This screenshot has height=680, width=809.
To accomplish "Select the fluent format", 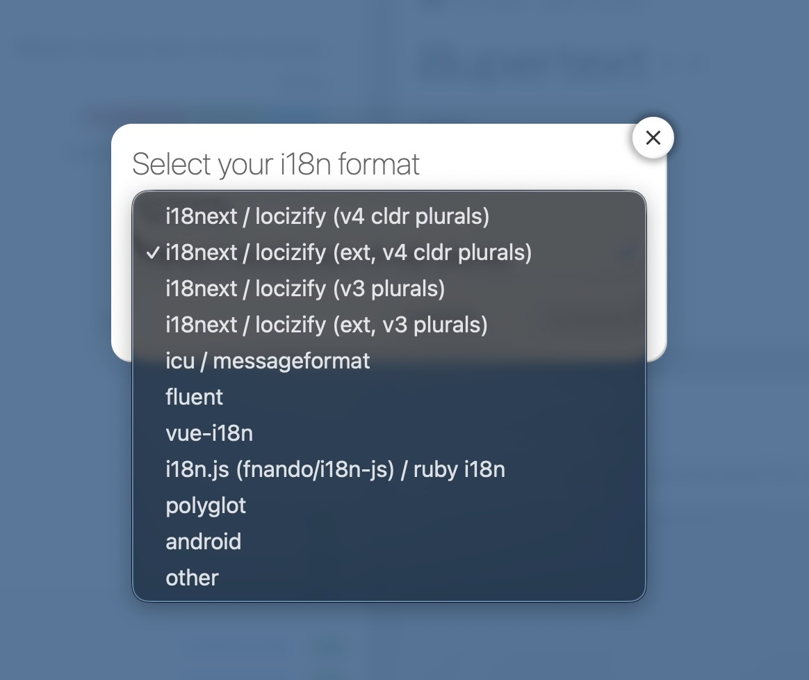I will click(195, 397).
